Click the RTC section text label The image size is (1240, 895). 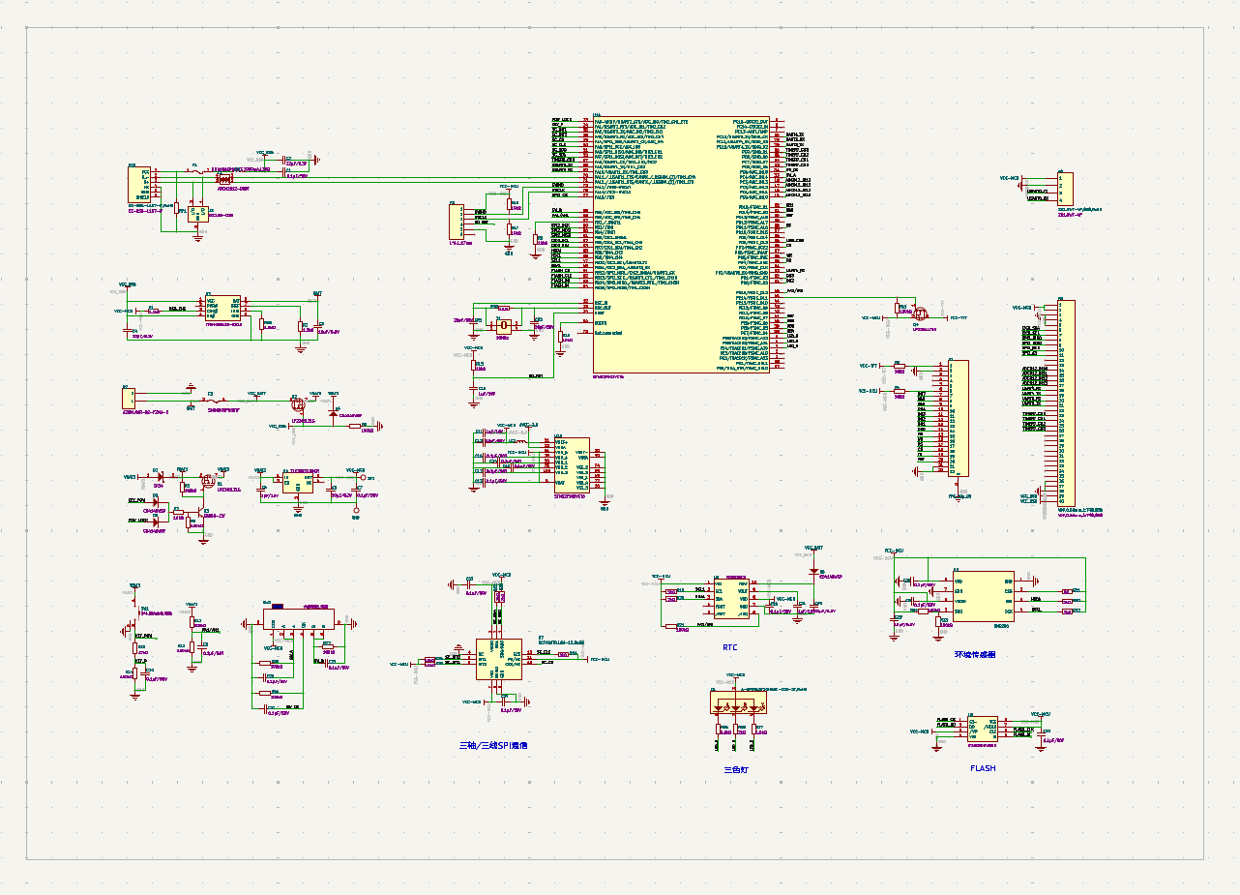730,647
